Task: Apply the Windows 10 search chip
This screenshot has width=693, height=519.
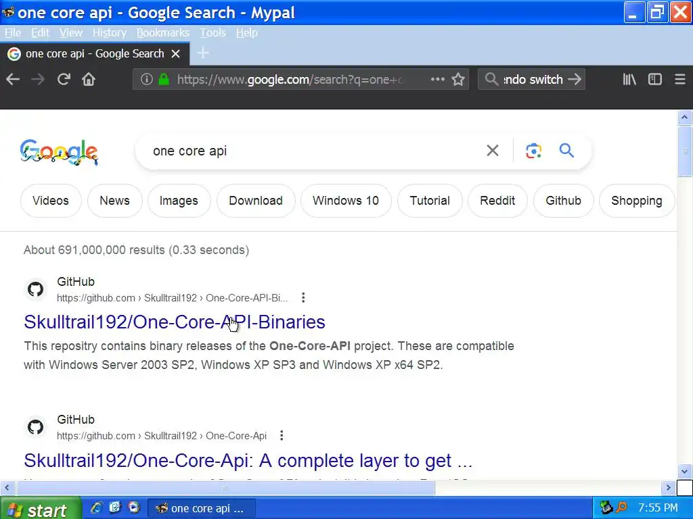Action: 346,201
